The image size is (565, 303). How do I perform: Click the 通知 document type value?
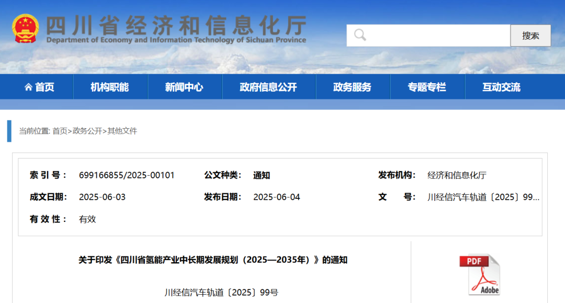(262, 175)
